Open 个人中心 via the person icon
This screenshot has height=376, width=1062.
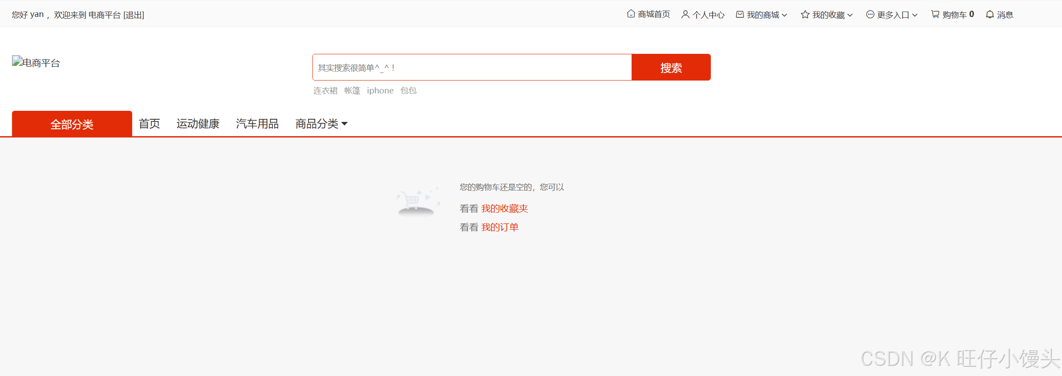click(685, 15)
